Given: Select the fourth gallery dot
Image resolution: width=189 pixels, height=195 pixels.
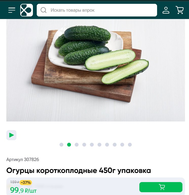Looking at the screenshot, I should tap(84, 145).
